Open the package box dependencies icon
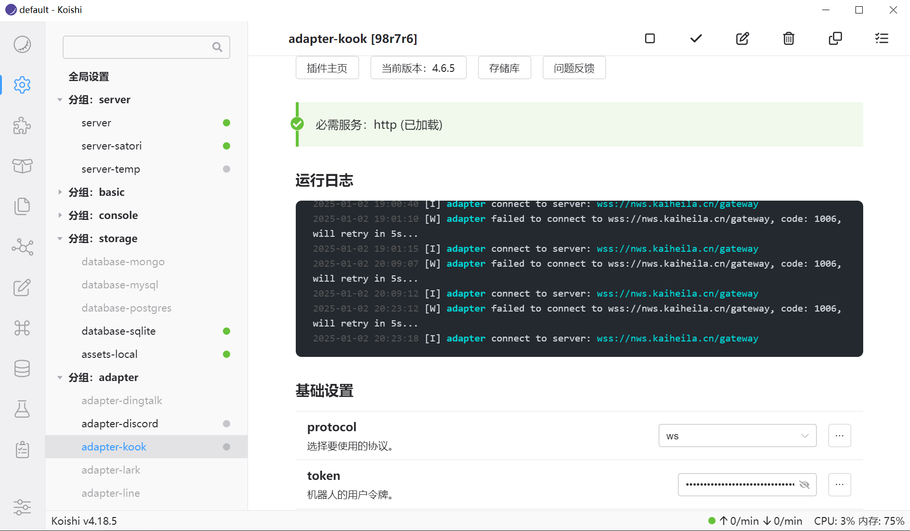The height and width of the screenshot is (531, 910). (22, 166)
